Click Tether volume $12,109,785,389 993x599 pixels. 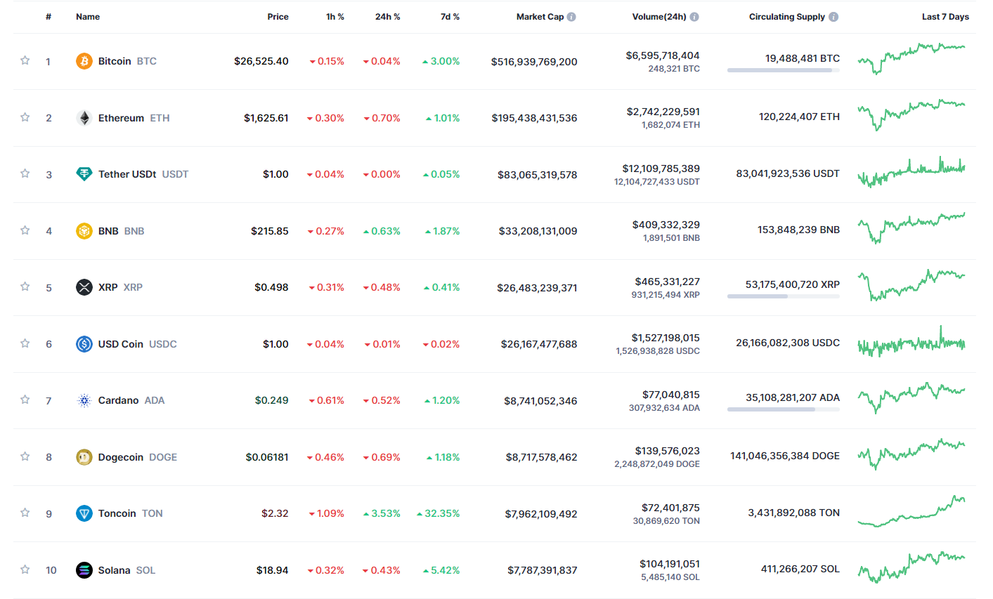(x=661, y=169)
